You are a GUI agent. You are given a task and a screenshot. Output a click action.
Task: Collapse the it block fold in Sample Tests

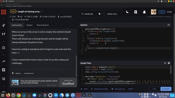pyautogui.click(x=84, y=79)
